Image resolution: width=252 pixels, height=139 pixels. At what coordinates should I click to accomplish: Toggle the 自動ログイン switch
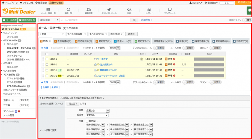click(x=247, y=20)
